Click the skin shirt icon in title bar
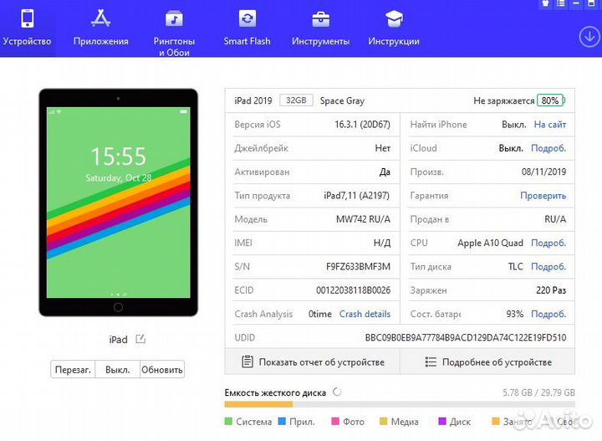This screenshot has width=602, height=441. pos(545,3)
